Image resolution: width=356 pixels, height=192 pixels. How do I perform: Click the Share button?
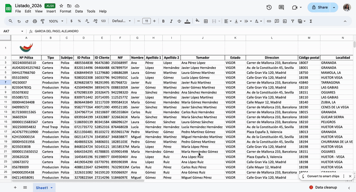pyautogui.click(x=319, y=8)
